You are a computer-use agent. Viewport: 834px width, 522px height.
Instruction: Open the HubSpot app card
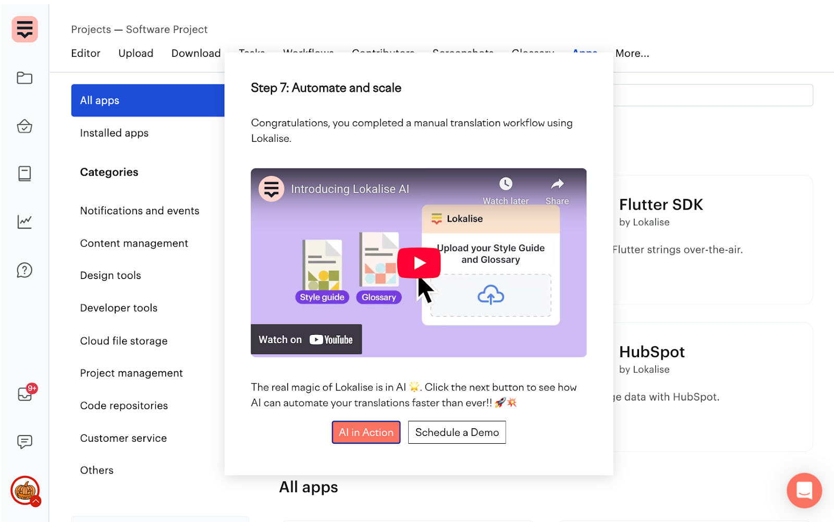coord(713,387)
